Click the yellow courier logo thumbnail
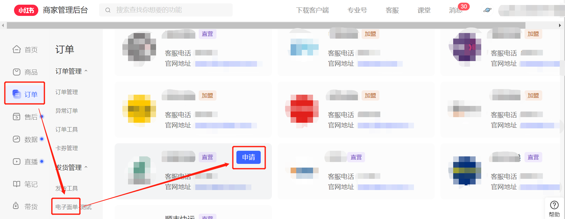565x219 pixels. [139, 109]
